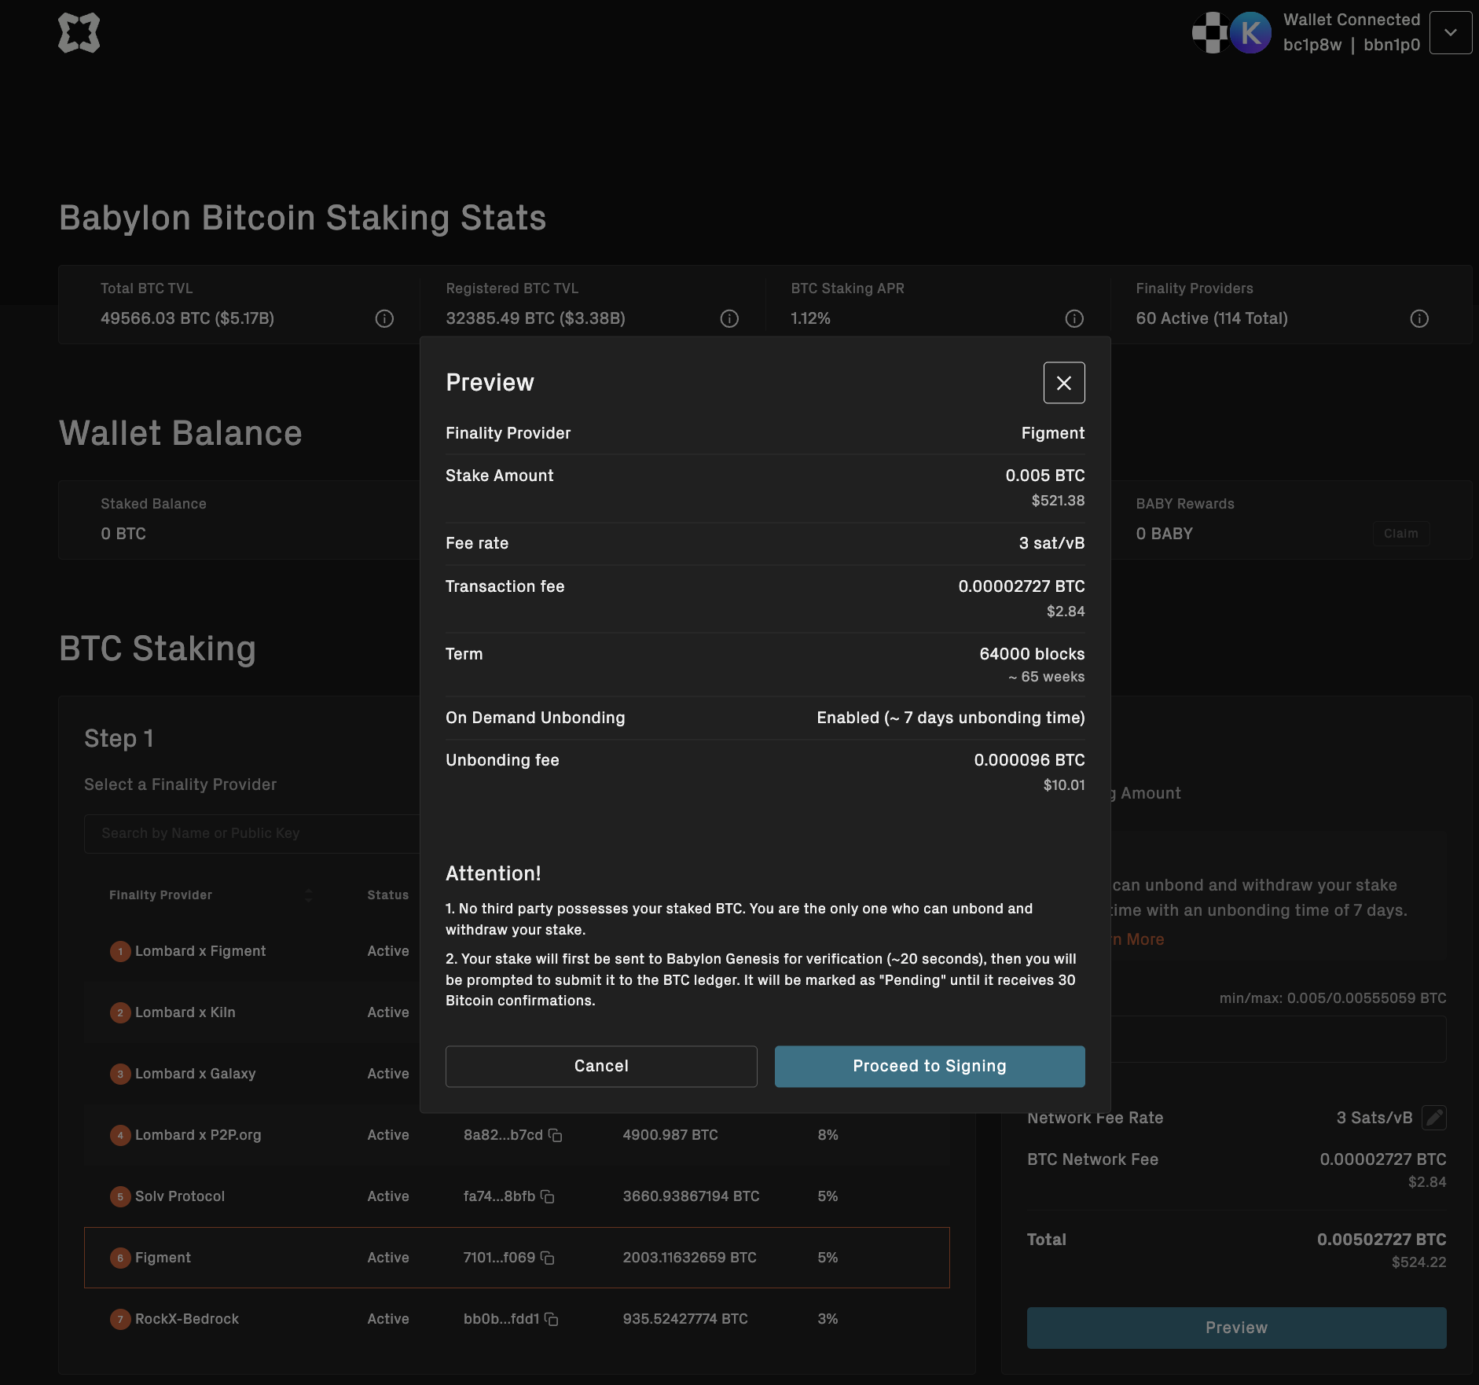The height and width of the screenshot is (1385, 1479).
Task: Copy public key fa74...8bfb
Action: (x=548, y=1196)
